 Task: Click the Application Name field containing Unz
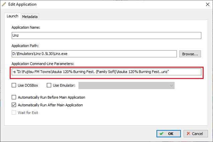[106, 35]
